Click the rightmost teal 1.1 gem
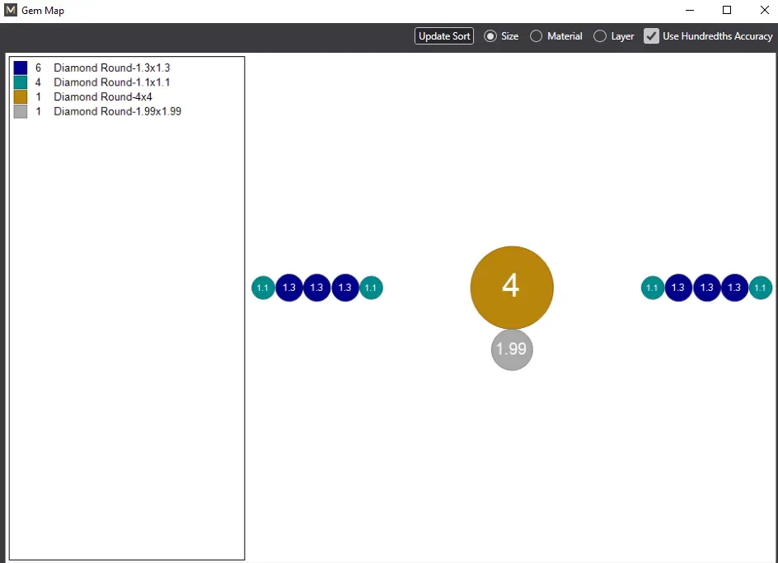778x563 pixels. click(761, 288)
